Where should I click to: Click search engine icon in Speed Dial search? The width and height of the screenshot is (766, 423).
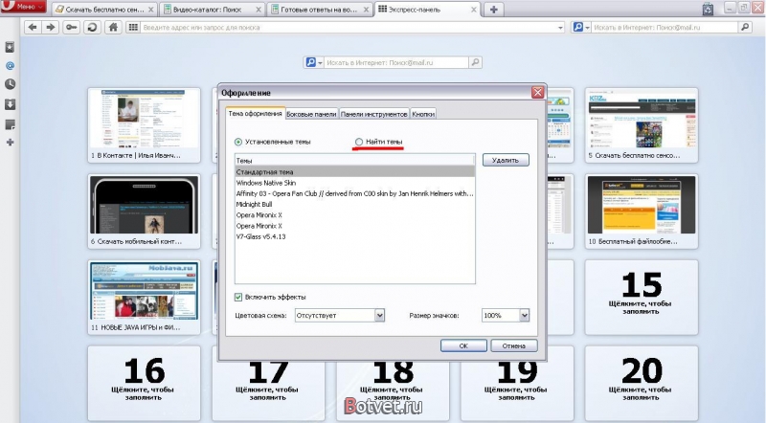310,62
